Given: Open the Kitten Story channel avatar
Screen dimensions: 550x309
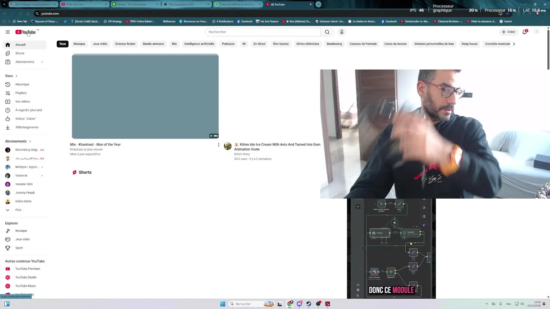Looking at the screenshot, I should tap(228, 146).
